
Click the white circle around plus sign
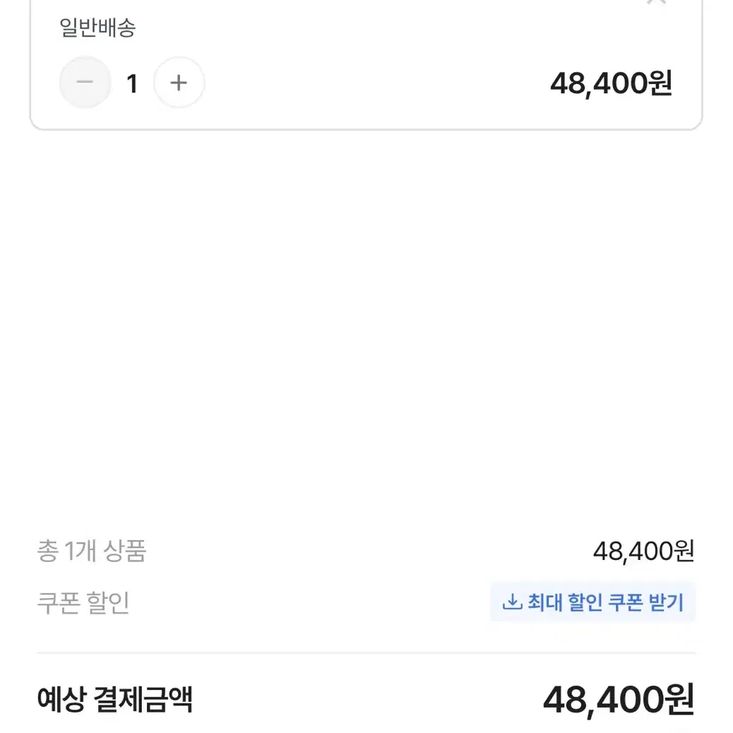click(x=179, y=83)
